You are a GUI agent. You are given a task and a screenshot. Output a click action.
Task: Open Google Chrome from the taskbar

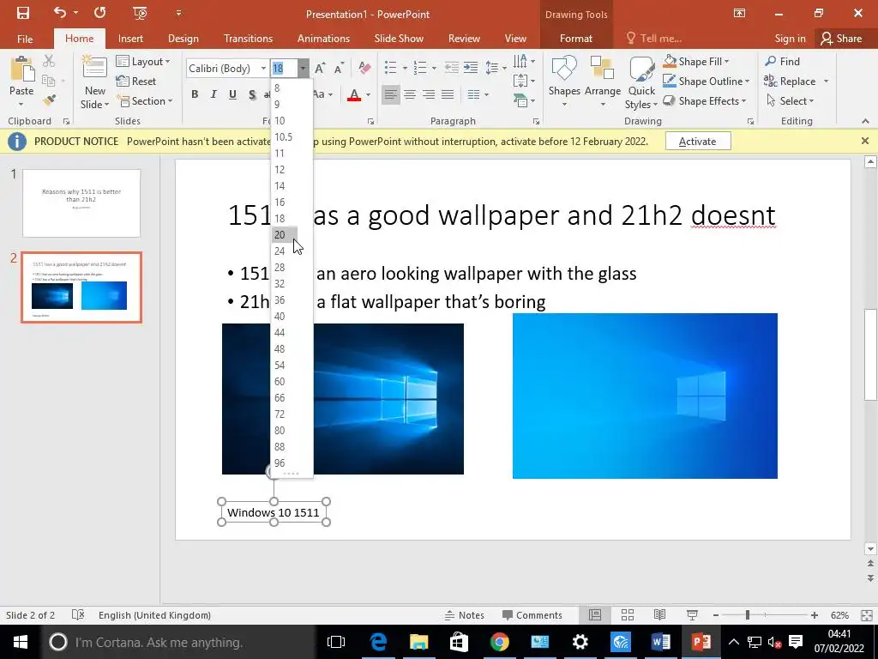click(499, 642)
